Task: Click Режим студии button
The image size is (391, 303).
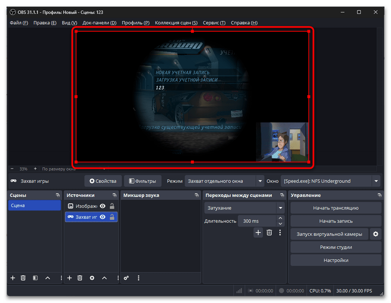Action: click(336, 247)
